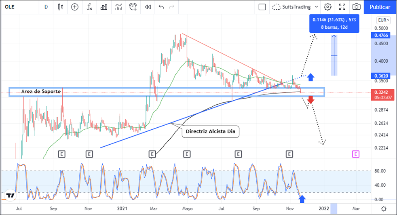
Task: Open the candlestick chart style selector
Action: 61,7
